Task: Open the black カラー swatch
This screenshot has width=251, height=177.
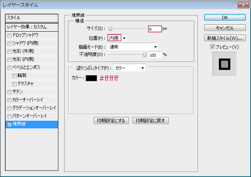Action: pos(92,78)
